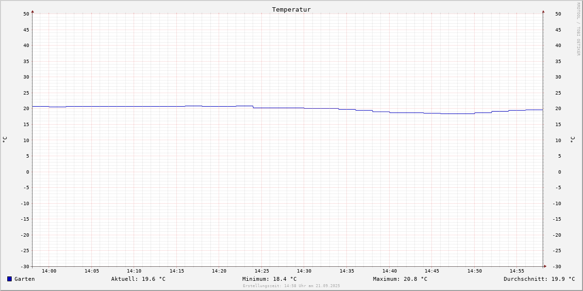Click the 10 label on the right axis

(x=558, y=140)
